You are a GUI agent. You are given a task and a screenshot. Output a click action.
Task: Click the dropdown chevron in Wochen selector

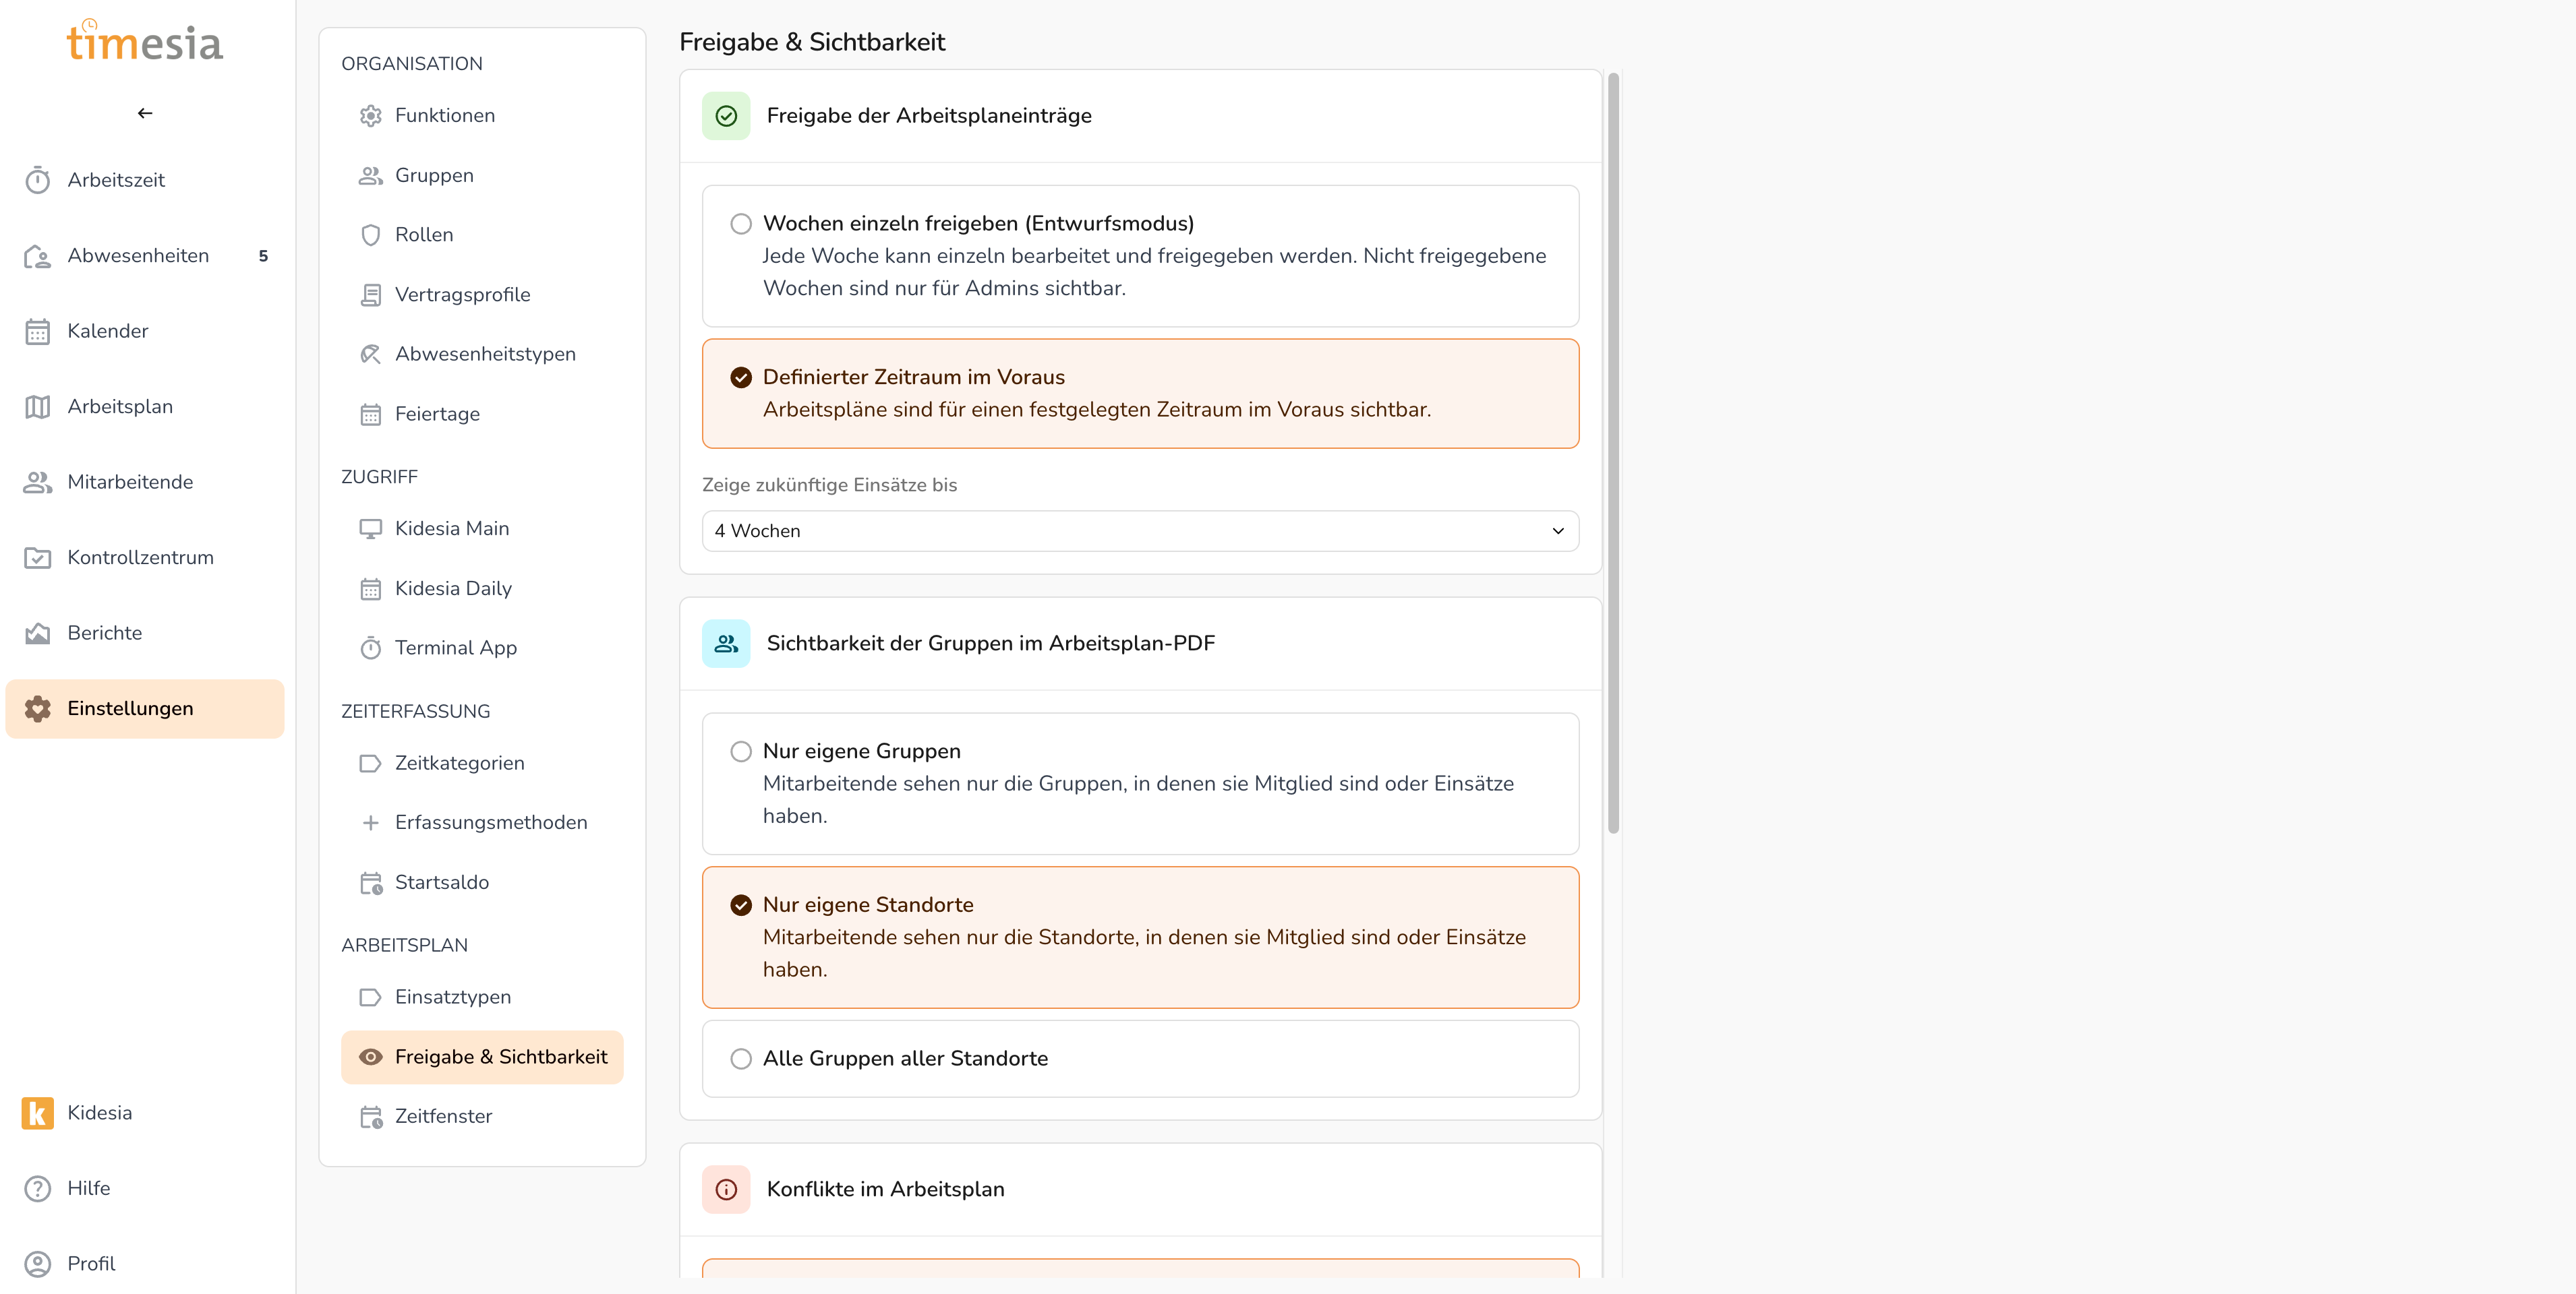click(x=1557, y=530)
